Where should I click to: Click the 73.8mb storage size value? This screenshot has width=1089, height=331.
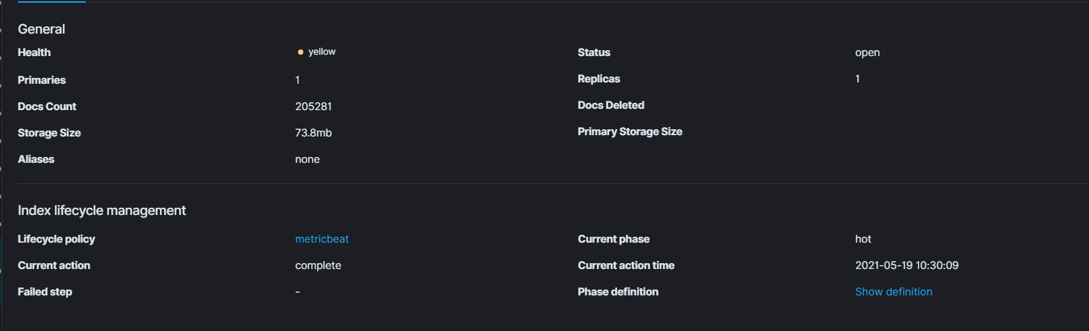tap(313, 133)
